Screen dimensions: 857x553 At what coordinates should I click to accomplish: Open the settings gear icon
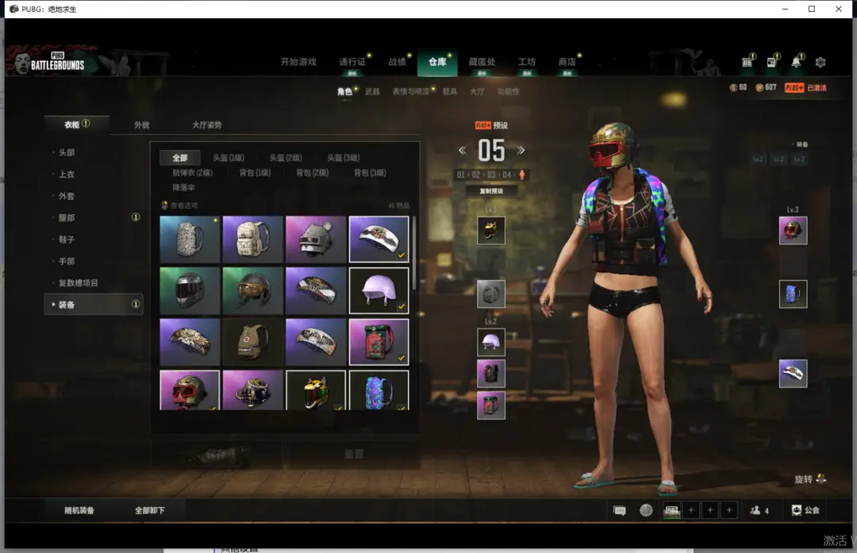pyautogui.click(x=820, y=63)
